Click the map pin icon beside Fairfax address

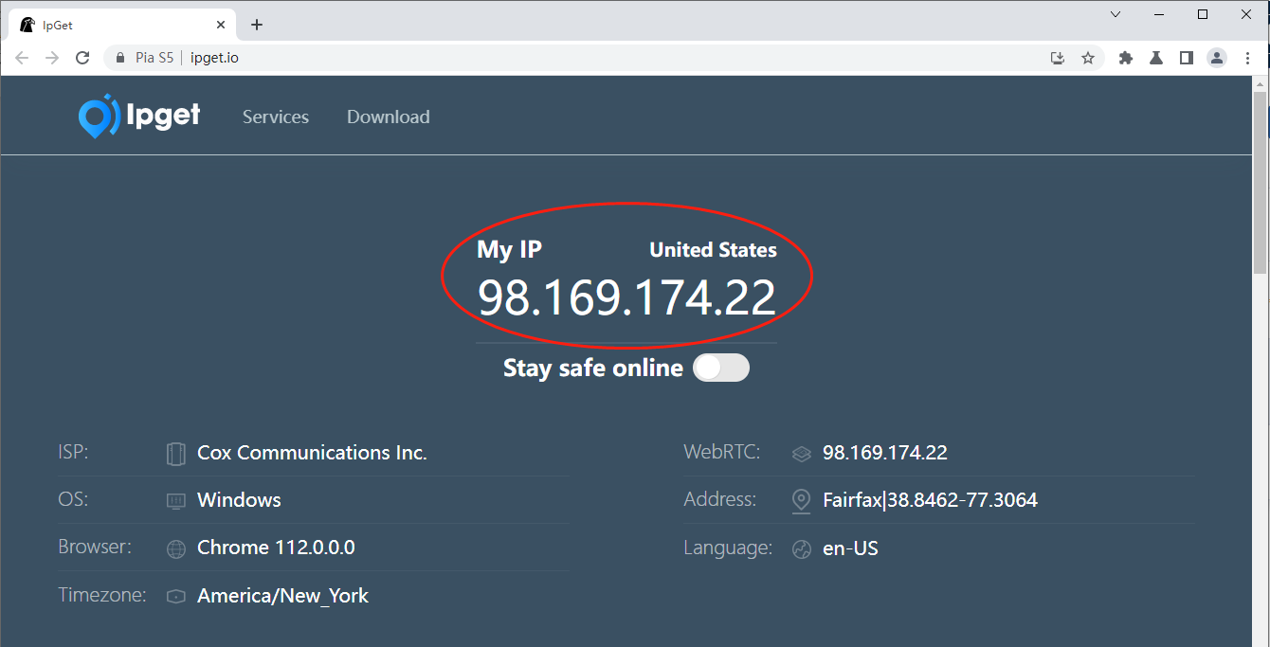[801, 500]
